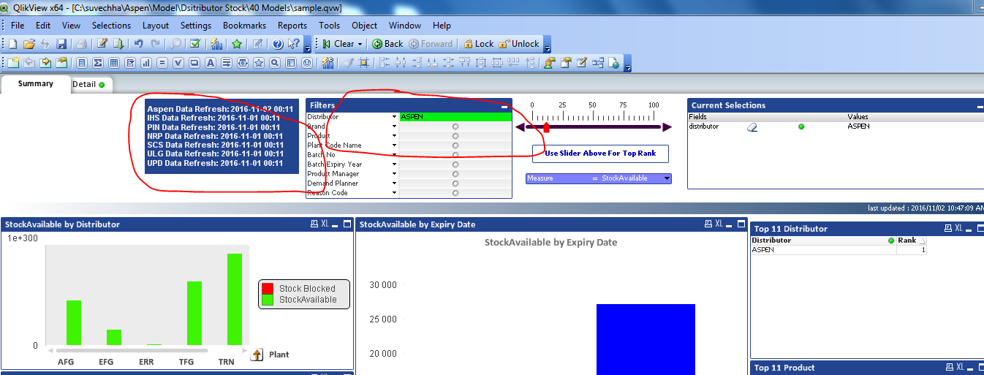The width and height of the screenshot is (984, 375).
Task: Switch to the Summary sheet tab
Action: coord(36,83)
